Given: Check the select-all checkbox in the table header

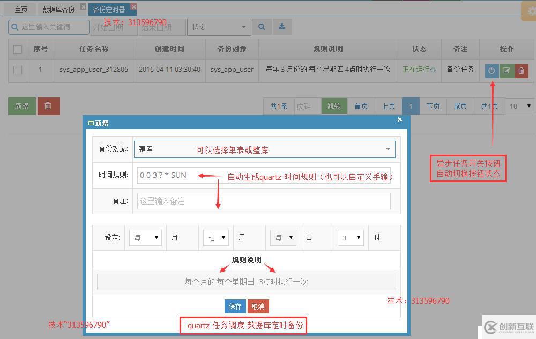Looking at the screenshot, I should point(17,49).
